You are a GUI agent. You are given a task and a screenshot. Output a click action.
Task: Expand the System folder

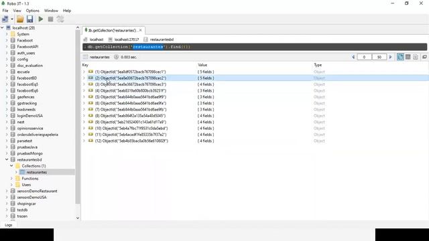[7, 34]
